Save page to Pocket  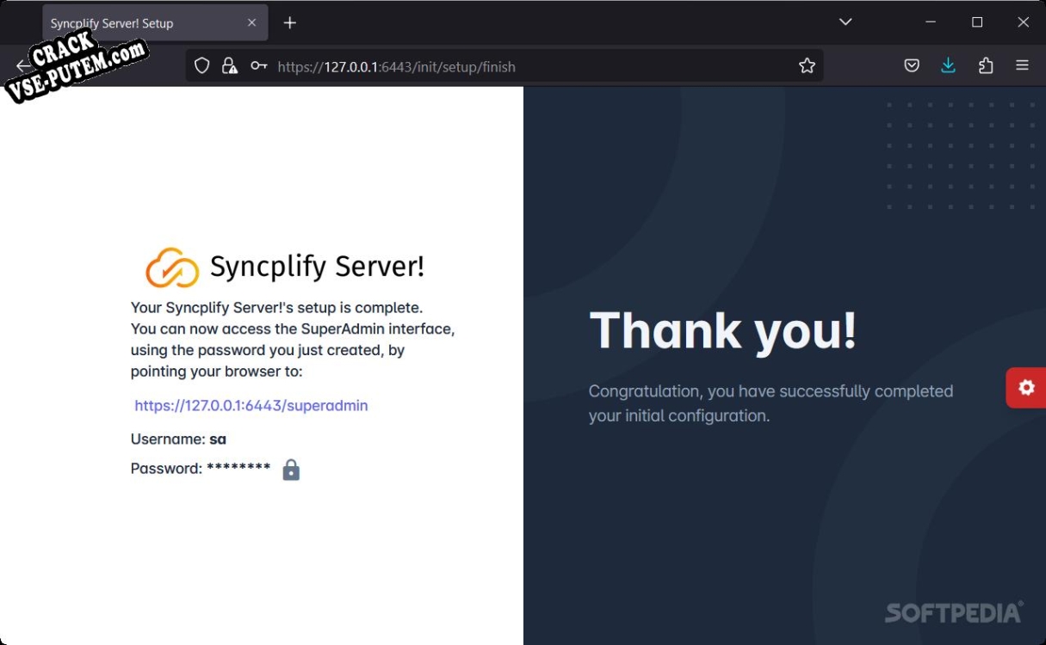point(912,66)
